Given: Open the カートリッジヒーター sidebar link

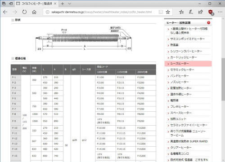Looking at the screenshot, I should [x=184, y=57].
